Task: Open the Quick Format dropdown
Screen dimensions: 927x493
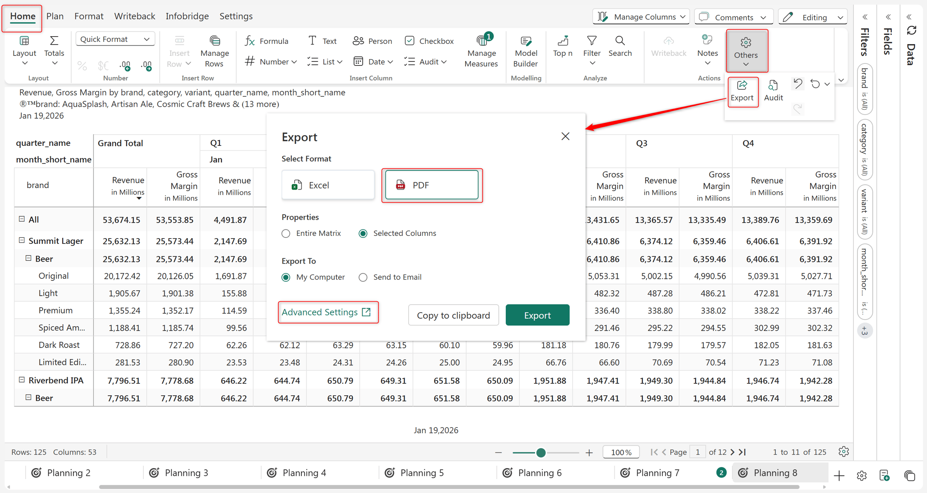Action: 115,39
